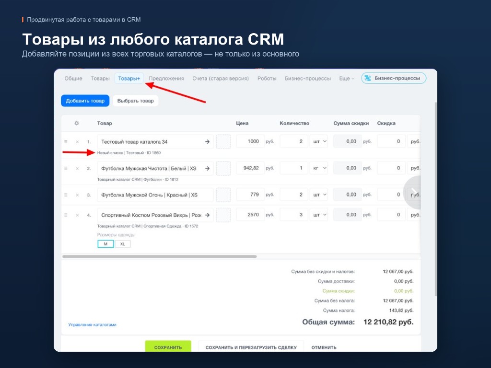Go to next slide with round arrow
491x368 pixels.
[x=413, y=193]
